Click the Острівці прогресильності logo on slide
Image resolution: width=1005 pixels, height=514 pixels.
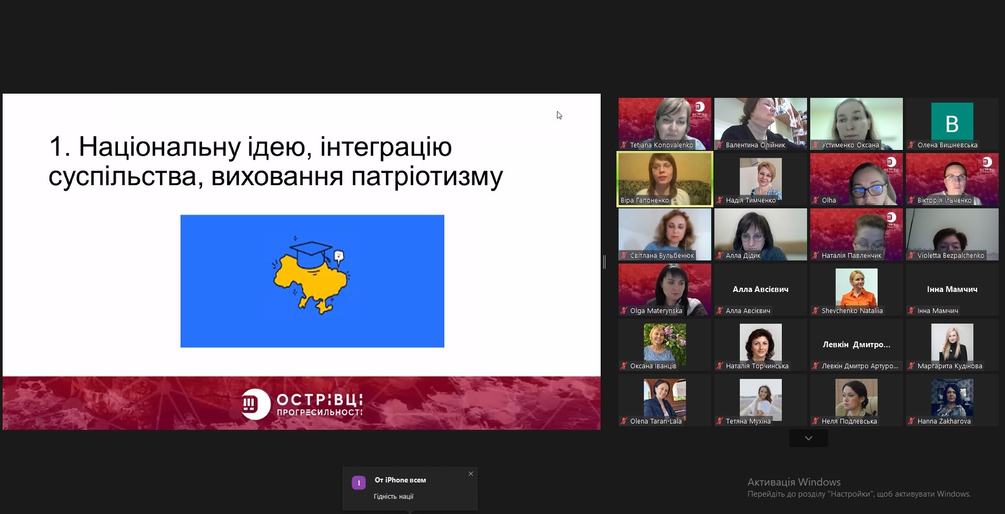302,405
